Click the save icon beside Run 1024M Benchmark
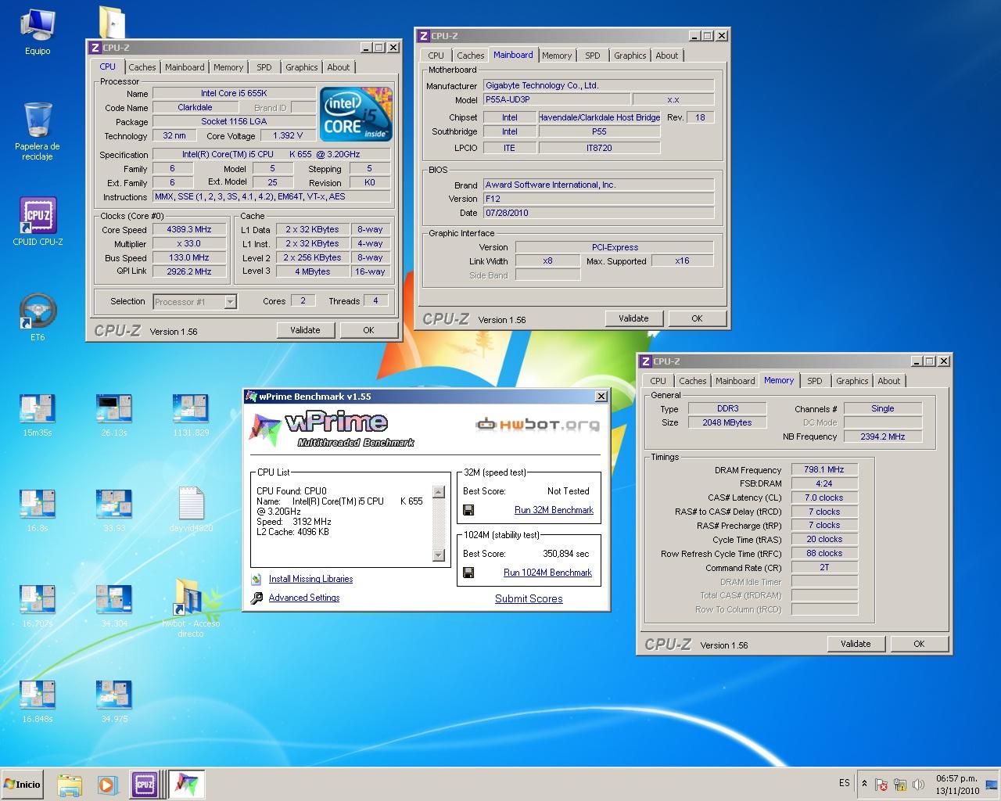Screen dimensions: 1001x801 click(x=468, y=573)
